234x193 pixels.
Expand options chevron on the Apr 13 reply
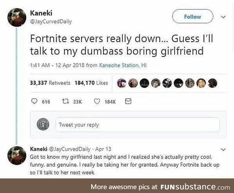(224, 149)
